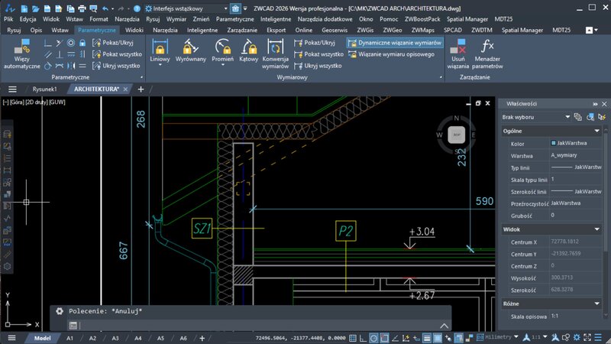Select the equal constraint icon

pos(82,66)
